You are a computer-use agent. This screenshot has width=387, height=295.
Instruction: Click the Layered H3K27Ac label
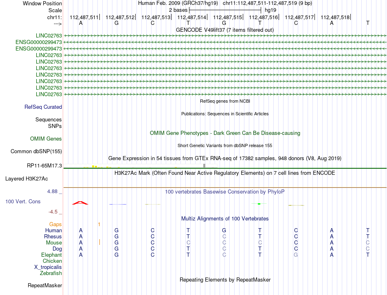click(26, 179)
